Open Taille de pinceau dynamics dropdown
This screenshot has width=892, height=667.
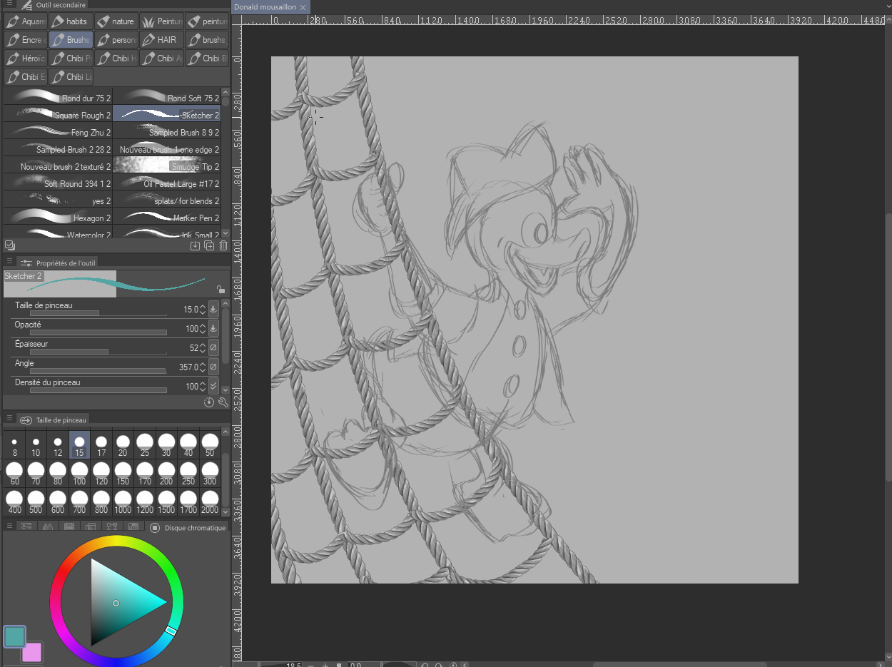(213, 310)
